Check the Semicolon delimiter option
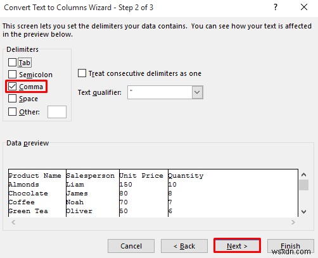Screen dimensions: 318x258 (12, 75)
